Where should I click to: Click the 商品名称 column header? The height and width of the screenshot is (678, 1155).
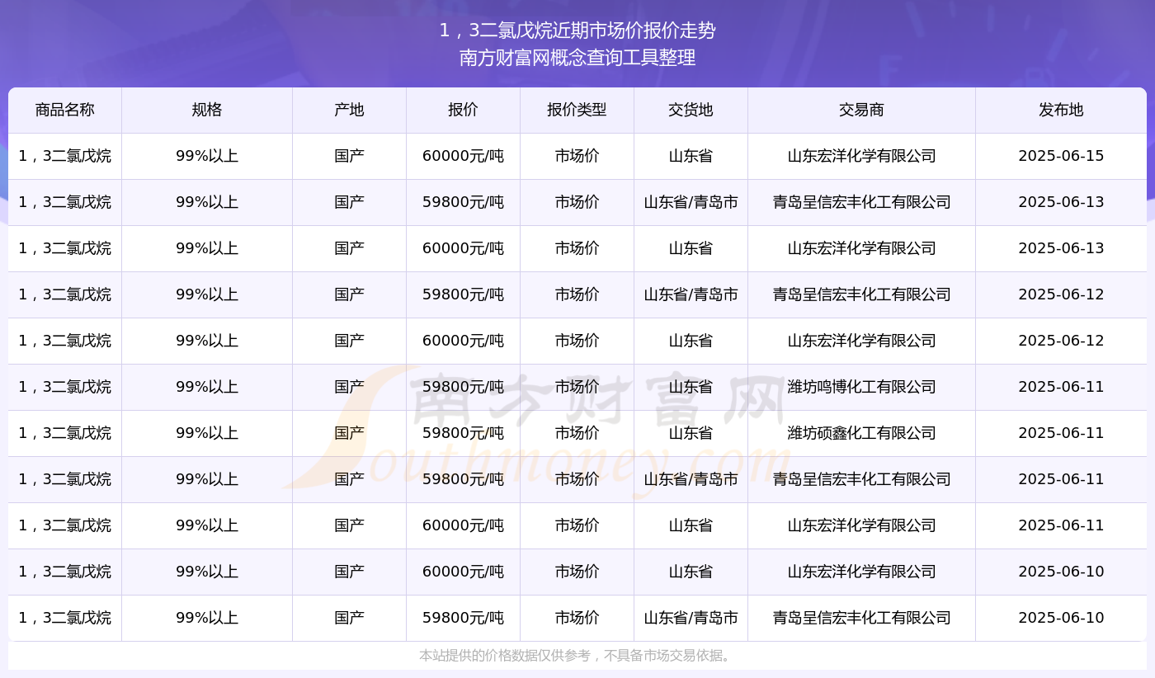[65, 110]
